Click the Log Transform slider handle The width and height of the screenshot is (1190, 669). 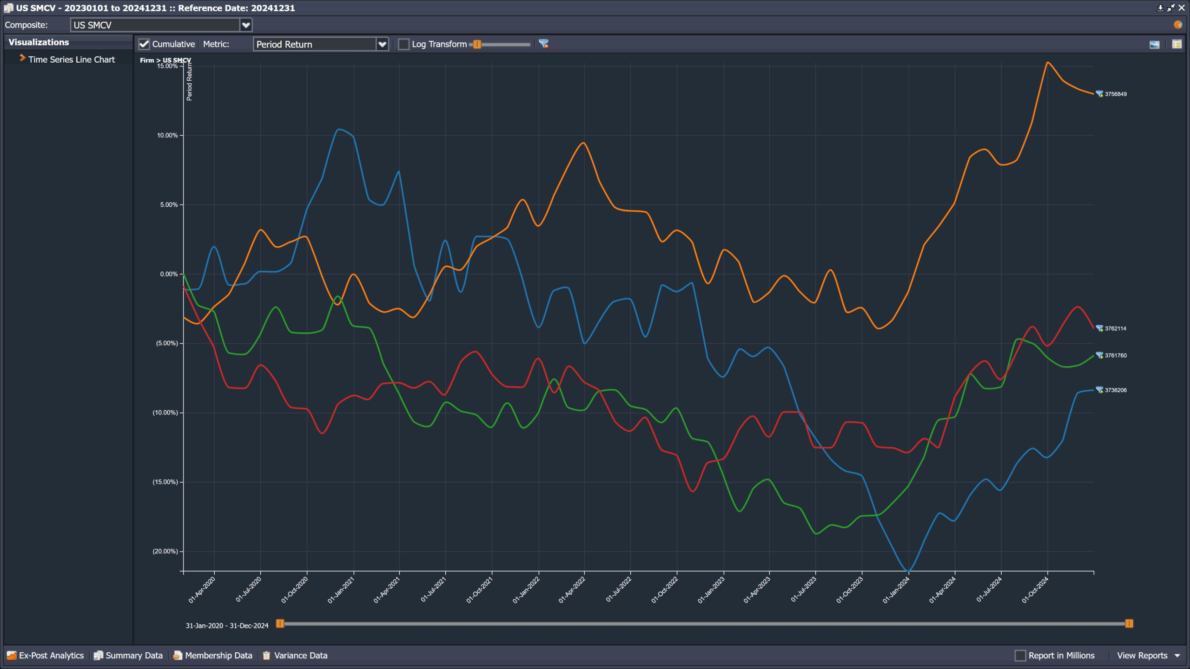tap(477, 45)
